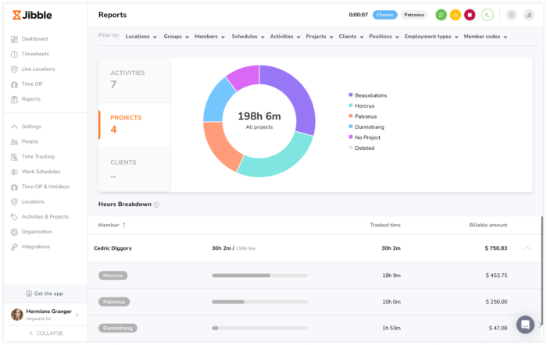Sort by the Member column header
The width and height of the screenshot is (547, 345).
112,225
